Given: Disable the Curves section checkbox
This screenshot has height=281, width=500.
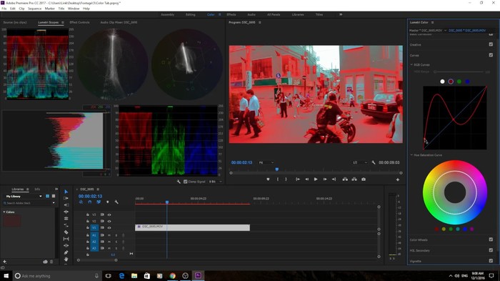Looking at the screenshot, I should (491, 55).
